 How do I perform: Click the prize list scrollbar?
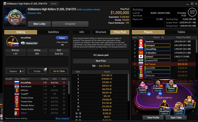(128, 87)
